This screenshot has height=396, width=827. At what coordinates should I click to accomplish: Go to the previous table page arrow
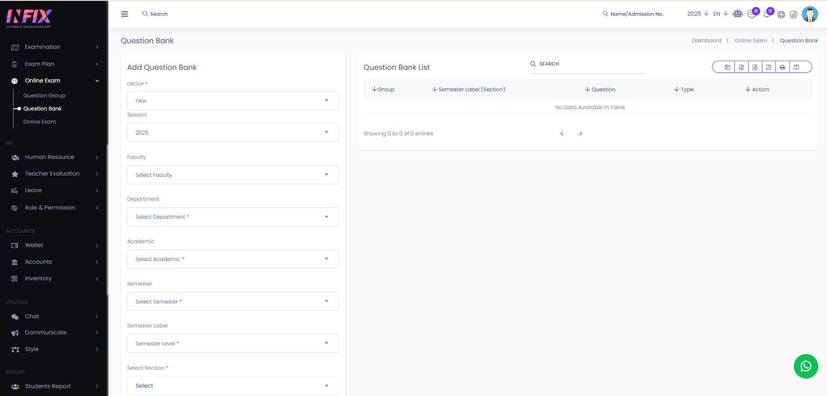click(x=562, y=134)
